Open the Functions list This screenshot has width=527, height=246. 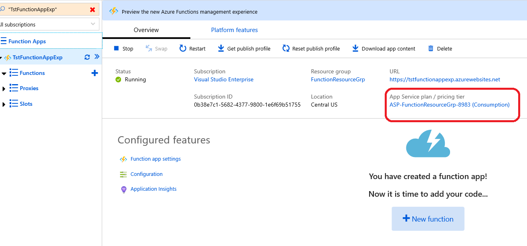[32, 73]
